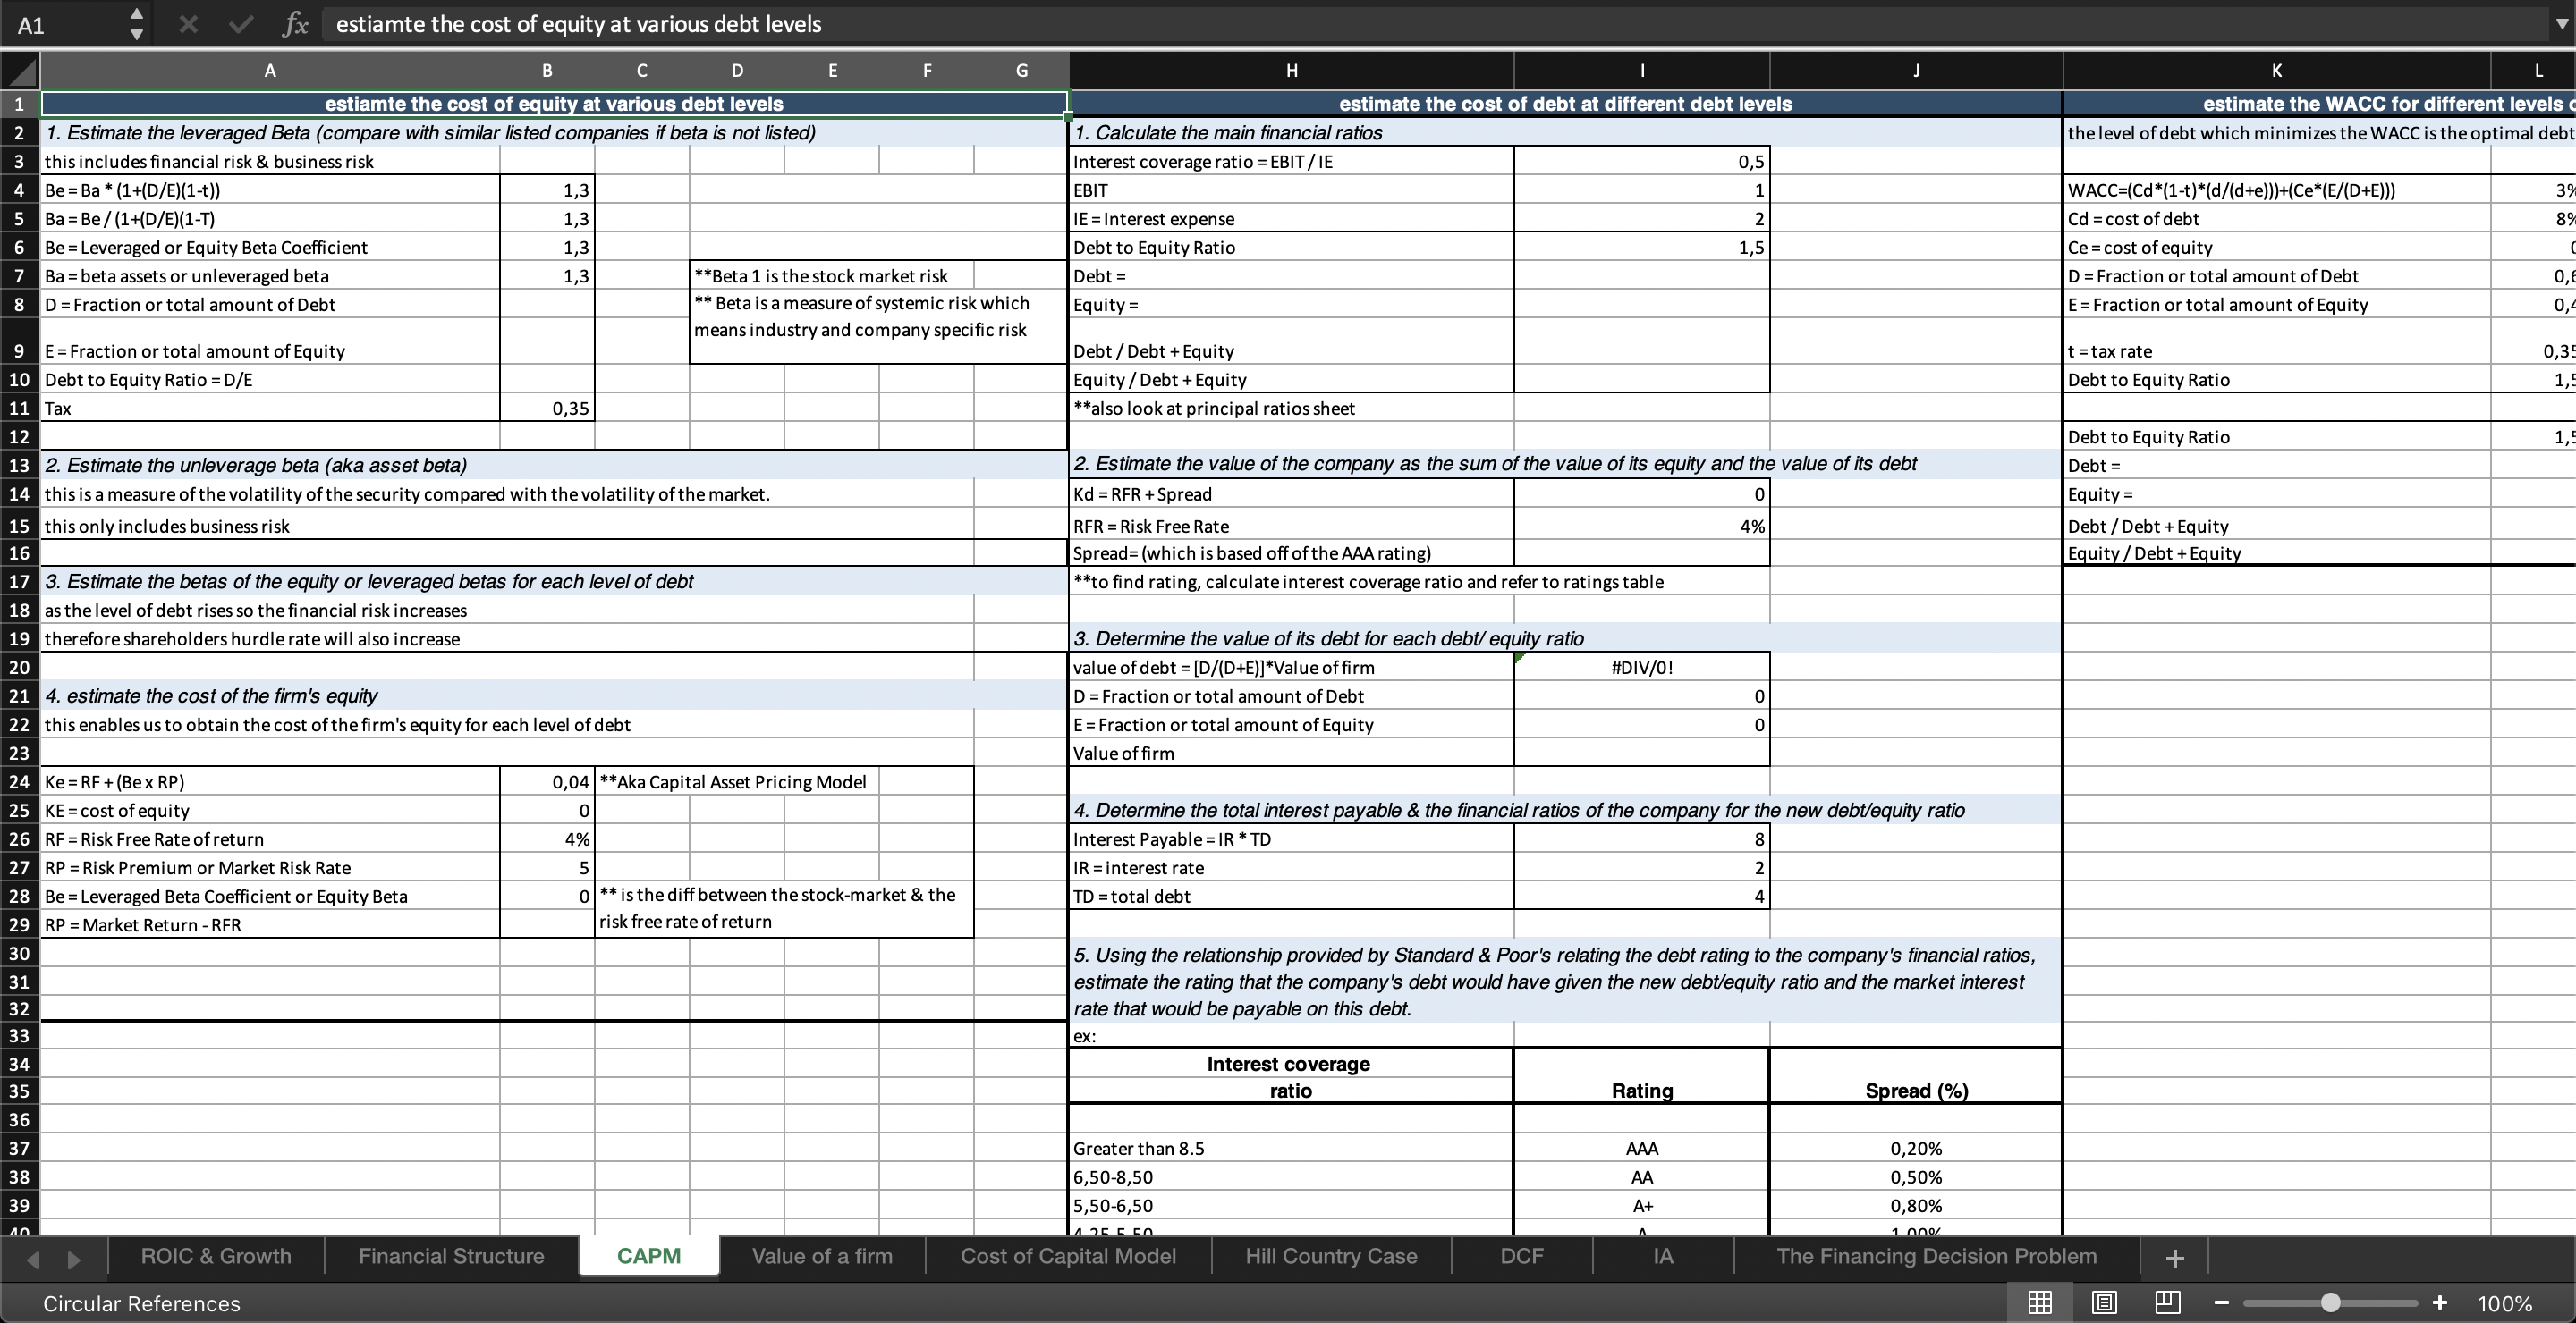Image resolution: width=2576 pixels, height=1323 pixels.
Task: Open The Financing Decision Problem tab
Action: [1936, 1256]
